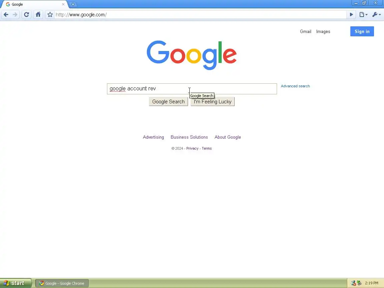
Task: Open a new tab with plus button
Action: pos(73,4)
